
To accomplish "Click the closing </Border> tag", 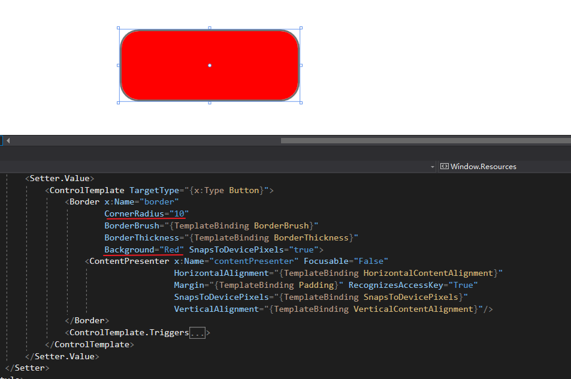I will [87, 321].
